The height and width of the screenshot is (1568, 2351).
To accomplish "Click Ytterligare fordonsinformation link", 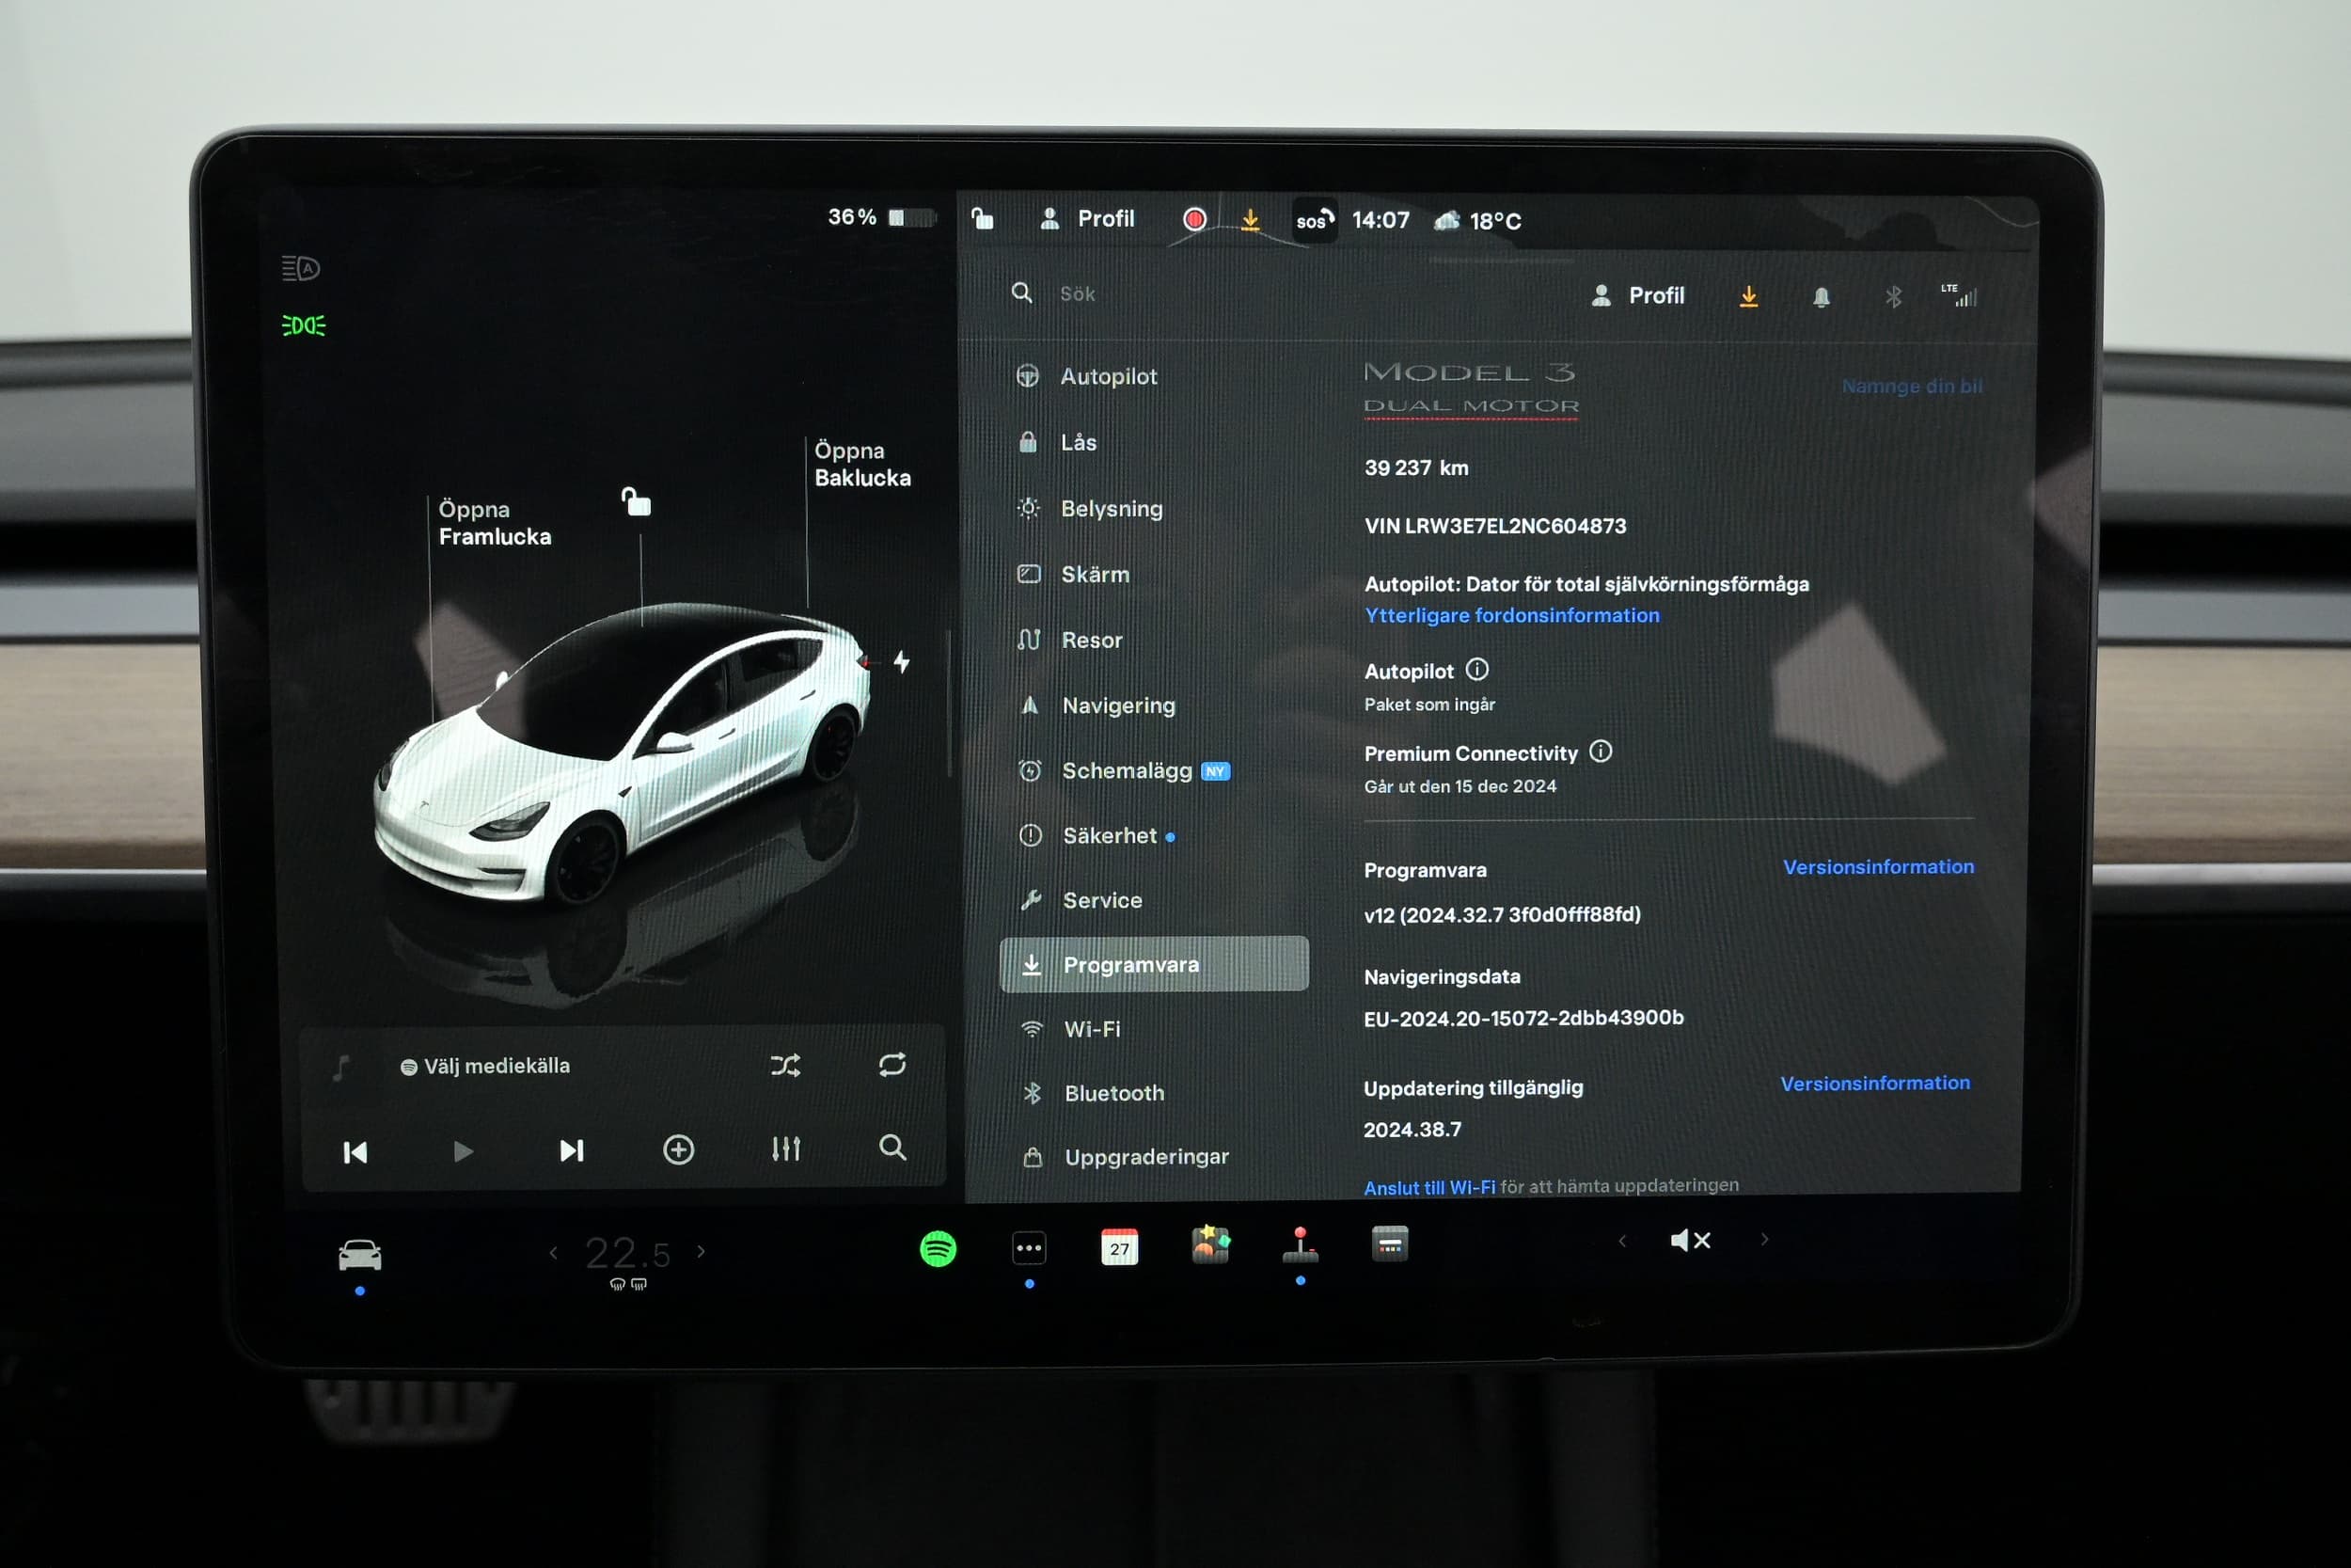I will point(1511,615).
